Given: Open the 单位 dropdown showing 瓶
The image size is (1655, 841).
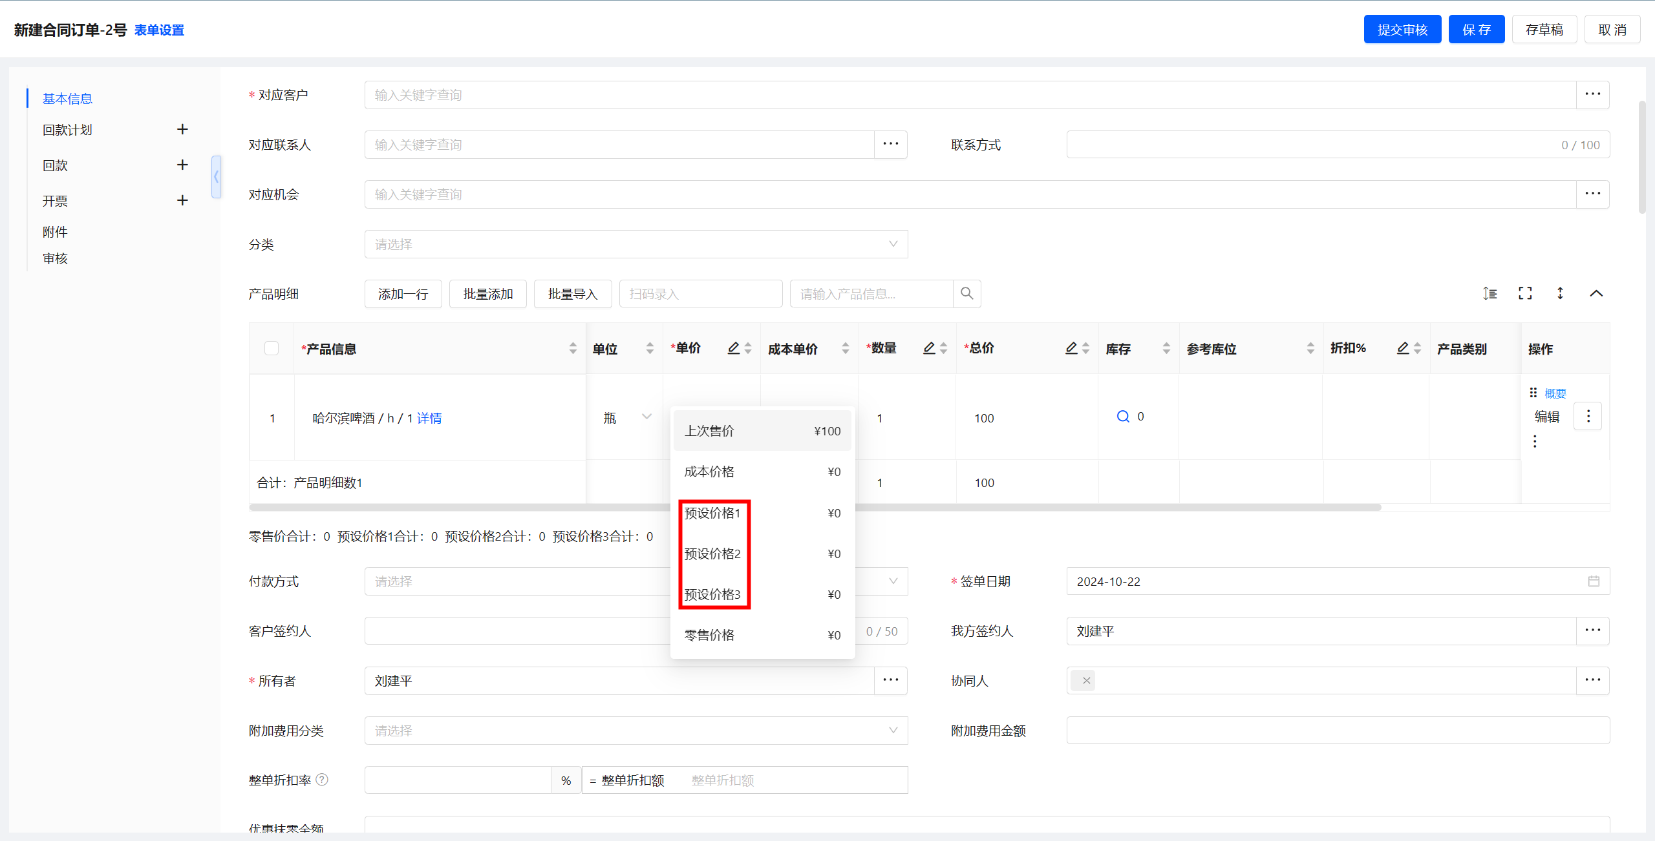Looking at the screenshot, I should point(626,417).
